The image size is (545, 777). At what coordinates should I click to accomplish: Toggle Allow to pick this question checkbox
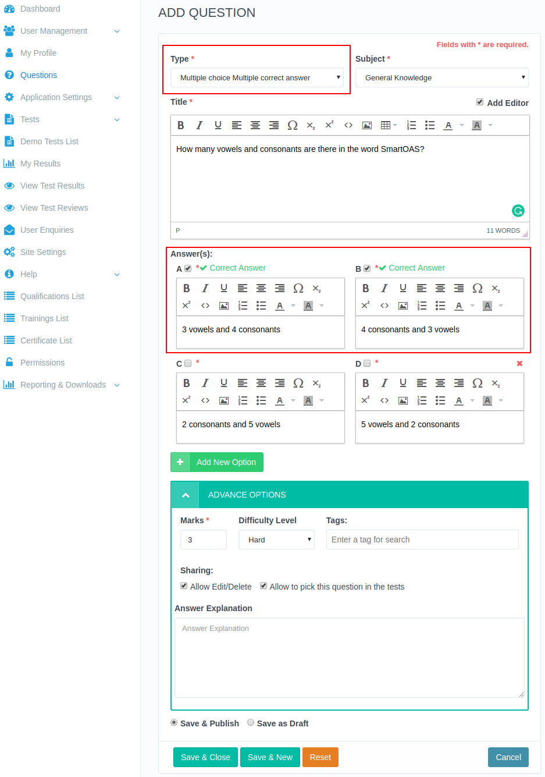coord(263,586)
